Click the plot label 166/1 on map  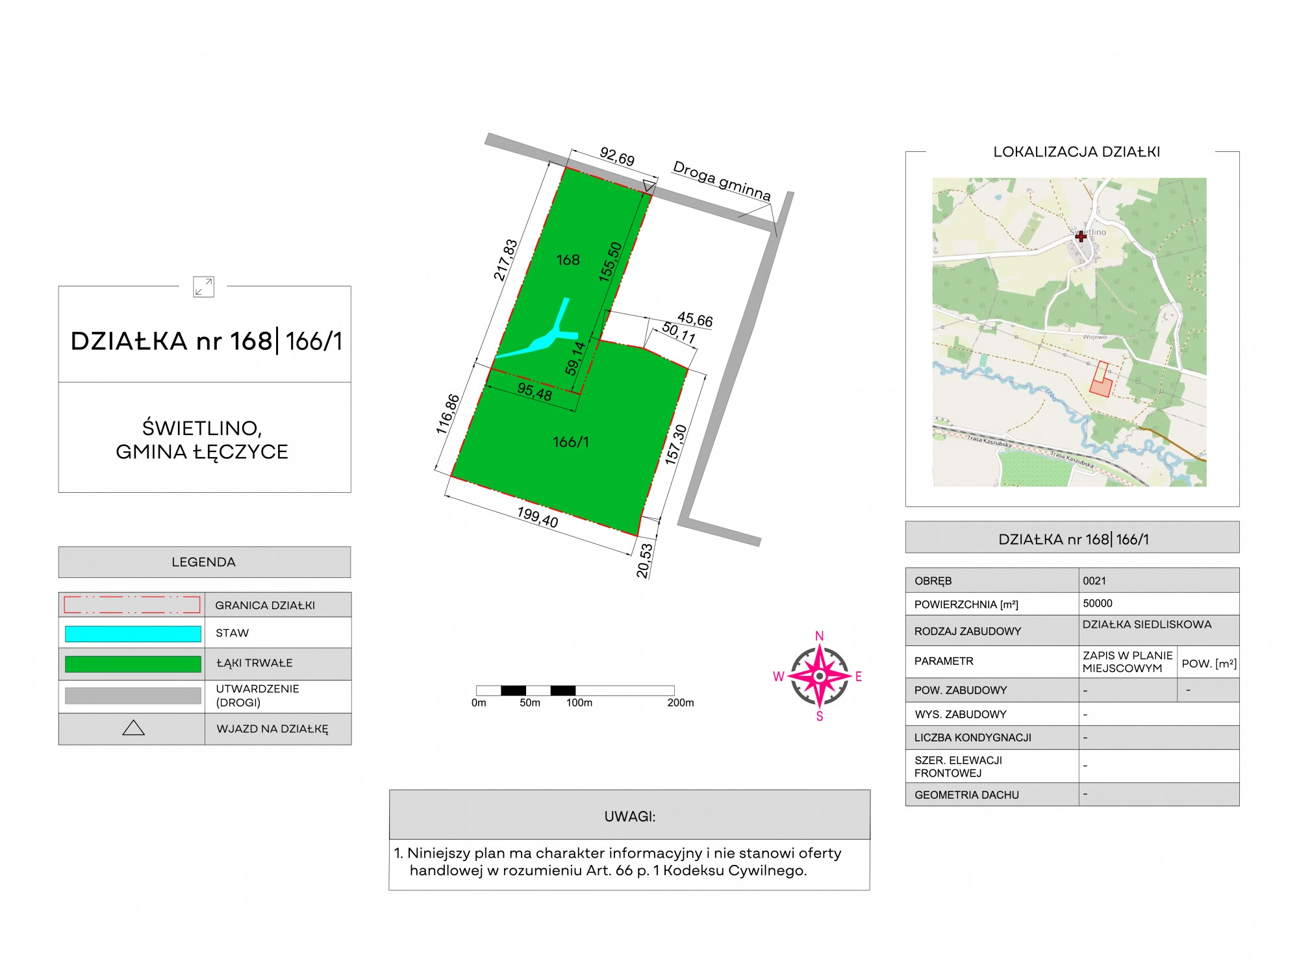pos(570,442)
